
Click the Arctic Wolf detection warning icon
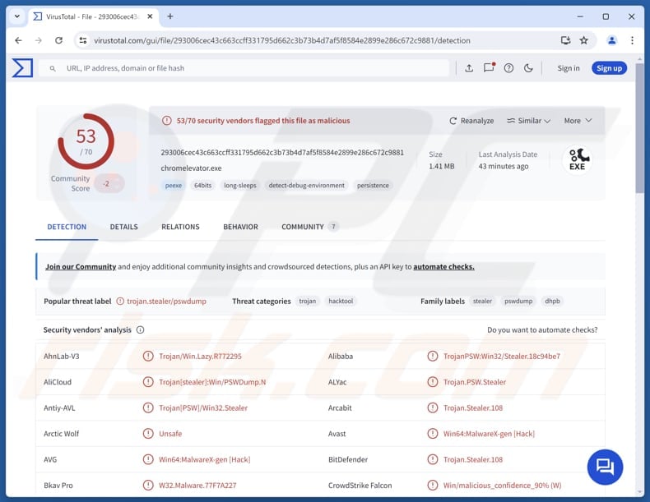148,433
